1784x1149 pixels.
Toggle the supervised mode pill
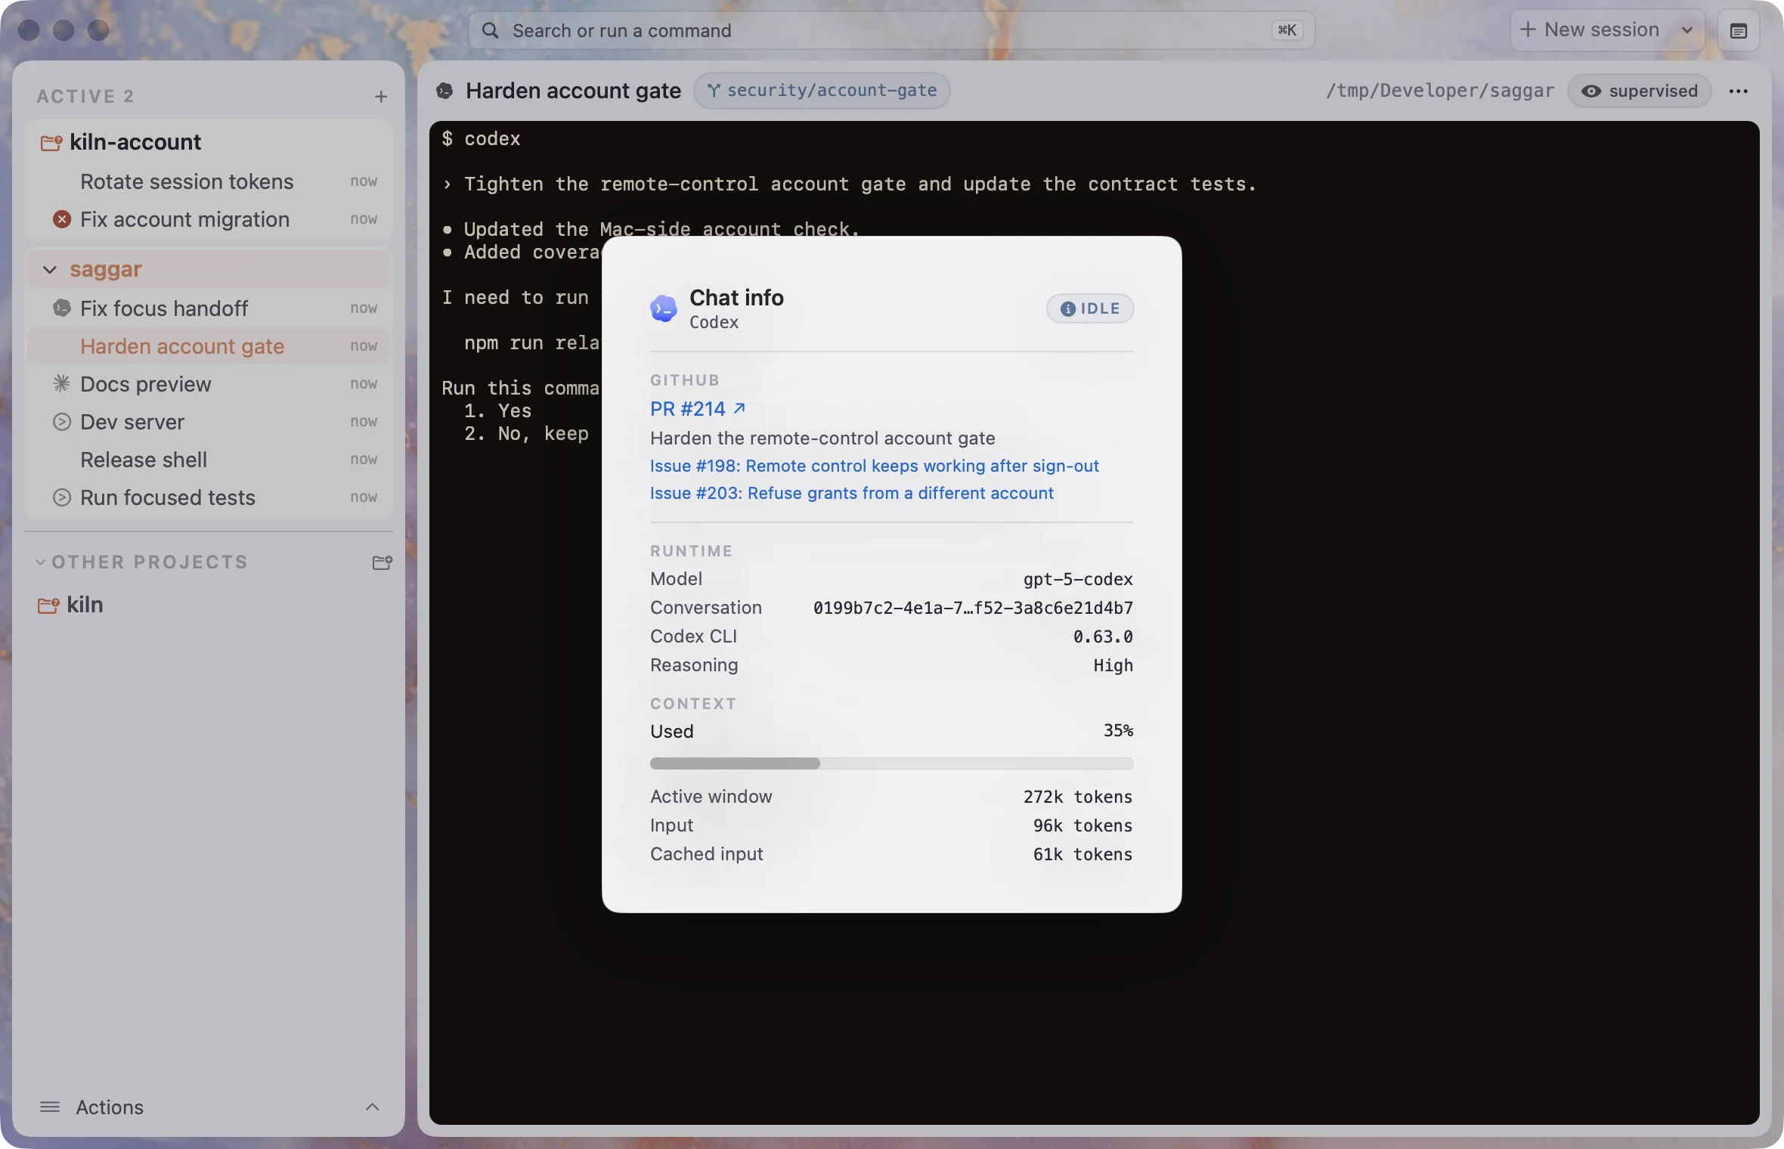point(1639,91)
